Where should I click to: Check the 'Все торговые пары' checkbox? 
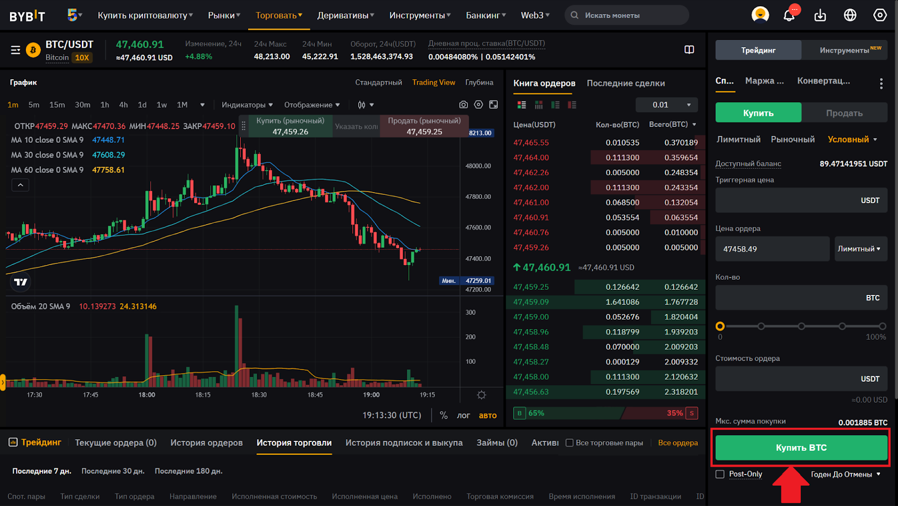[x=570, y=443]
